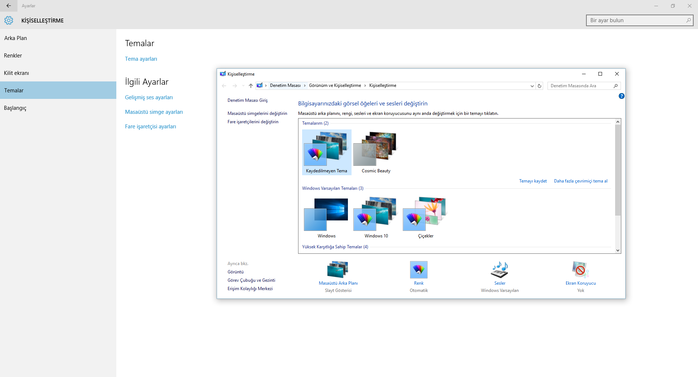The image size is (698, 377).
Task: Click the settings gear icon beside KİŞİSELLEŞTİRME
Action: [x=9, y=20]
